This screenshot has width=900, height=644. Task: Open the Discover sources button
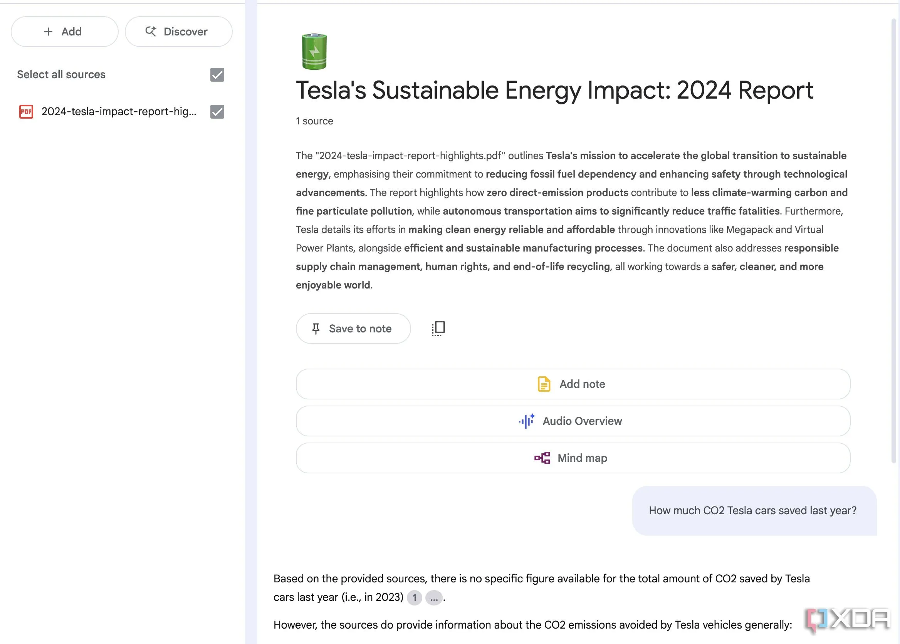click(178, 32)
